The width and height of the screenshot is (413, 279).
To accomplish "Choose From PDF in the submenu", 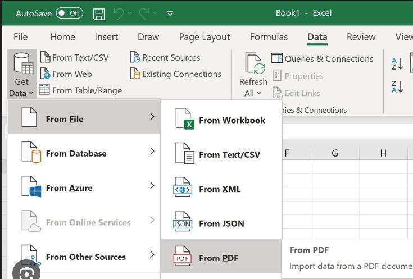I will click(x=221, y=256).
